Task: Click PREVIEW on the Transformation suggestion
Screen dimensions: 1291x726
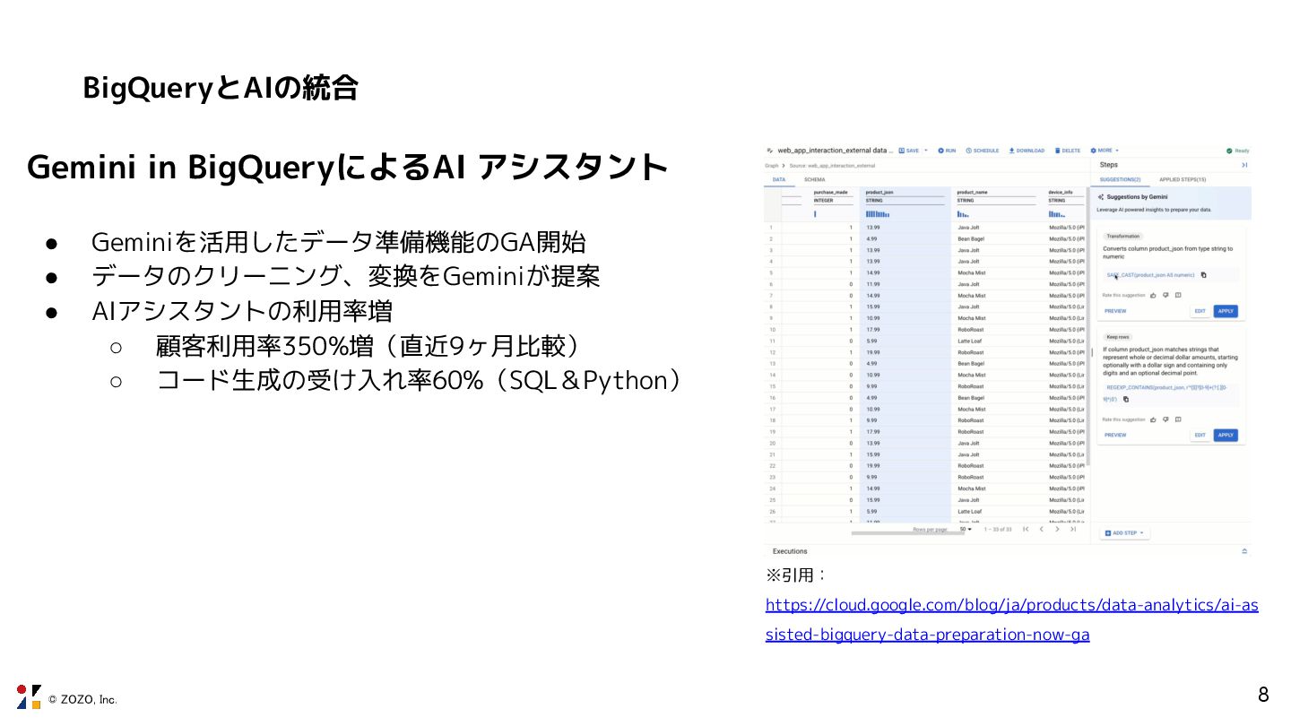Action: [1115, 311]
